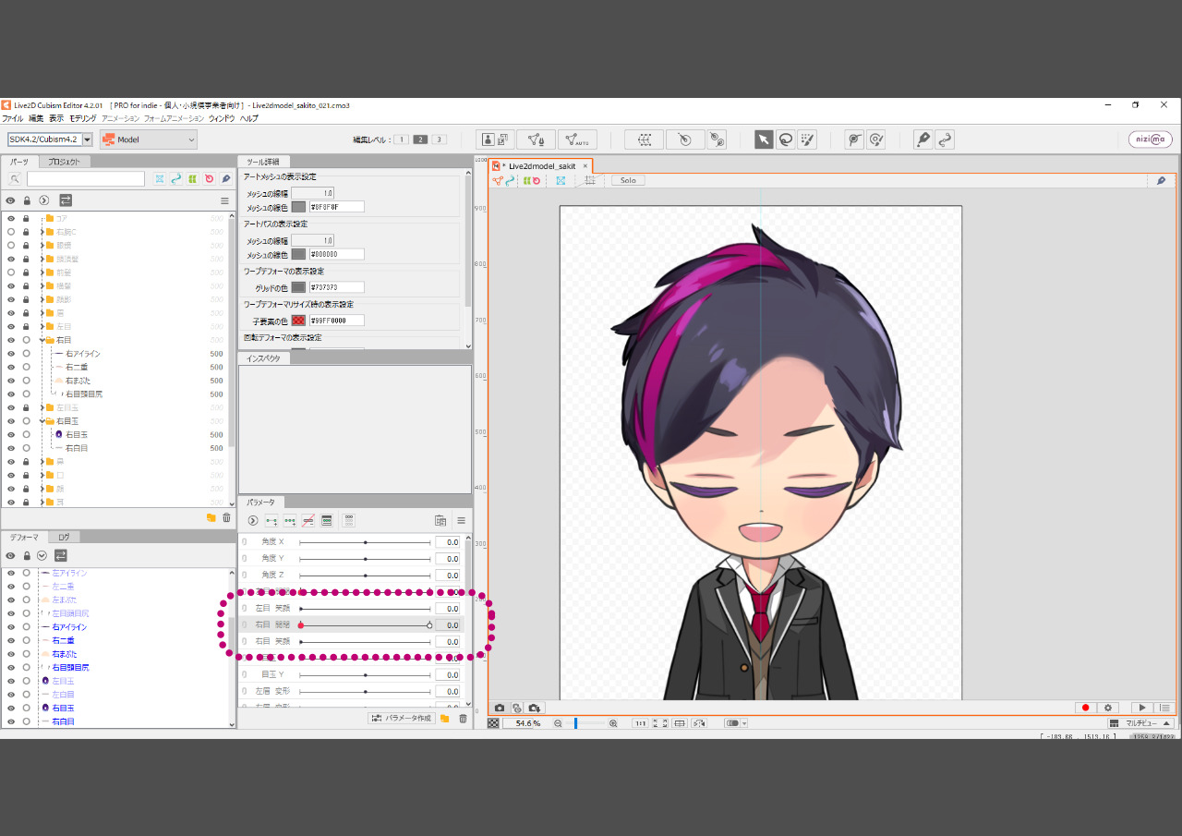Click the play button below canvas
This screenshot has height=836, width=1182.
click(x=1142, y=708)
